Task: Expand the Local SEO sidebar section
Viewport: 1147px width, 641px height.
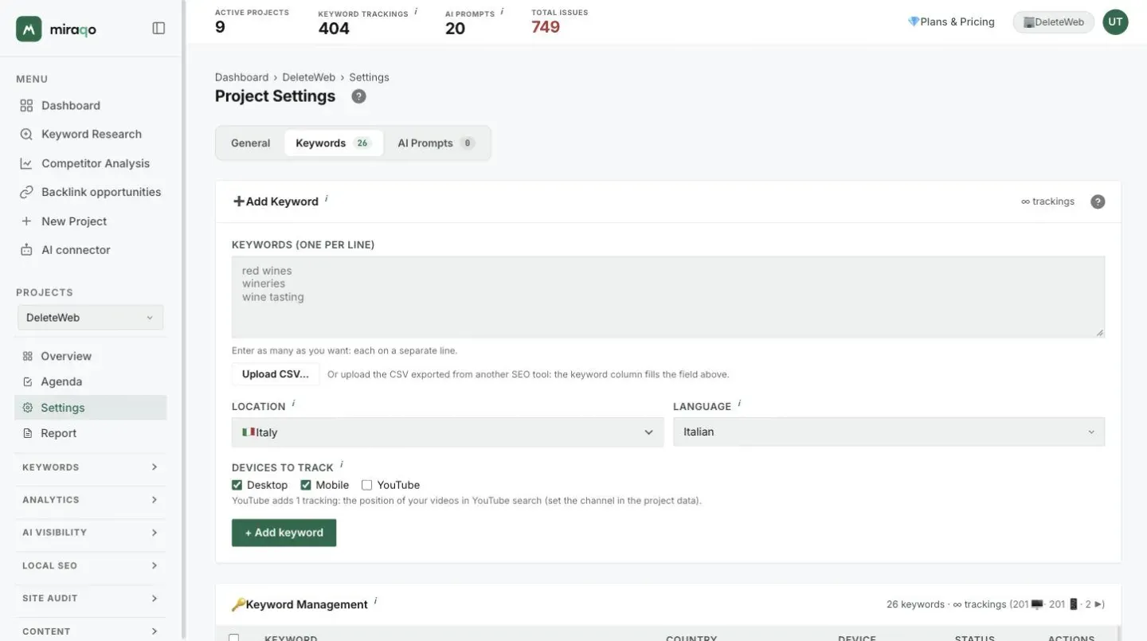Action: coord(90,565)
